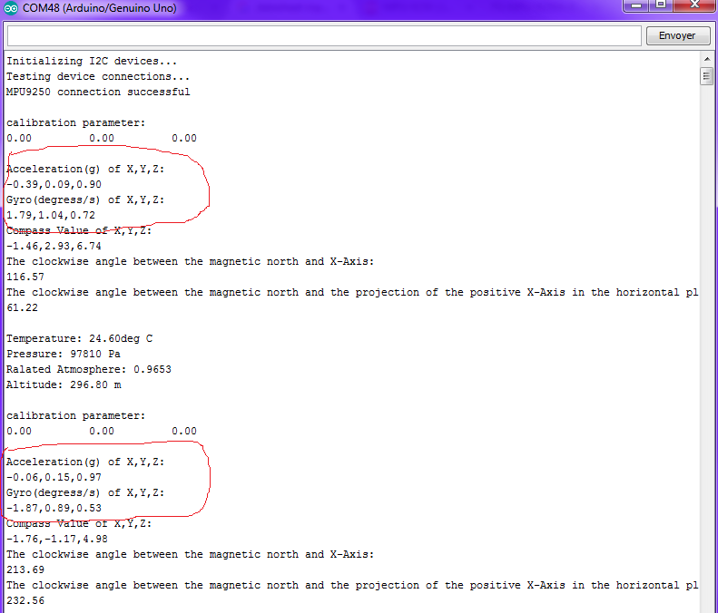Image resolution: width=718 pixels, height=613 pixels.
Task: Click 'Temperature: 24.60deg C' line
Action: point(79,338)
